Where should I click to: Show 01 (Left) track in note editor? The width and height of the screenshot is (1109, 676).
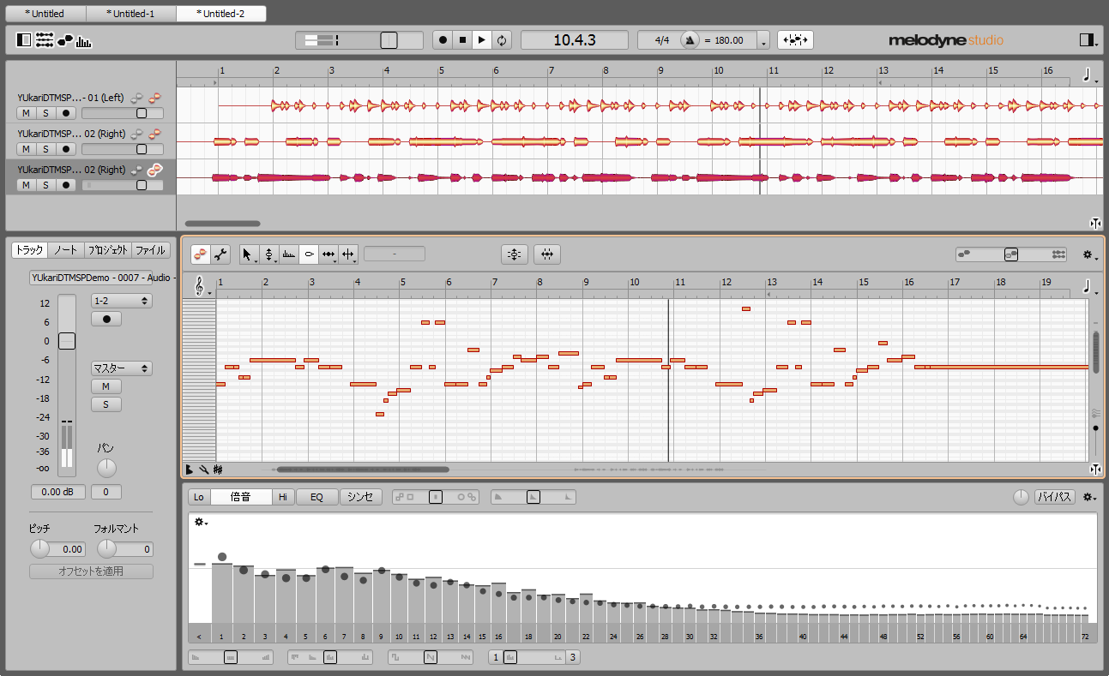(154, 99)
